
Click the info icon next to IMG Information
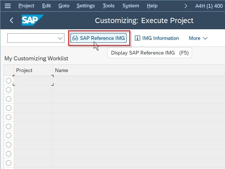tap(137, 38)
